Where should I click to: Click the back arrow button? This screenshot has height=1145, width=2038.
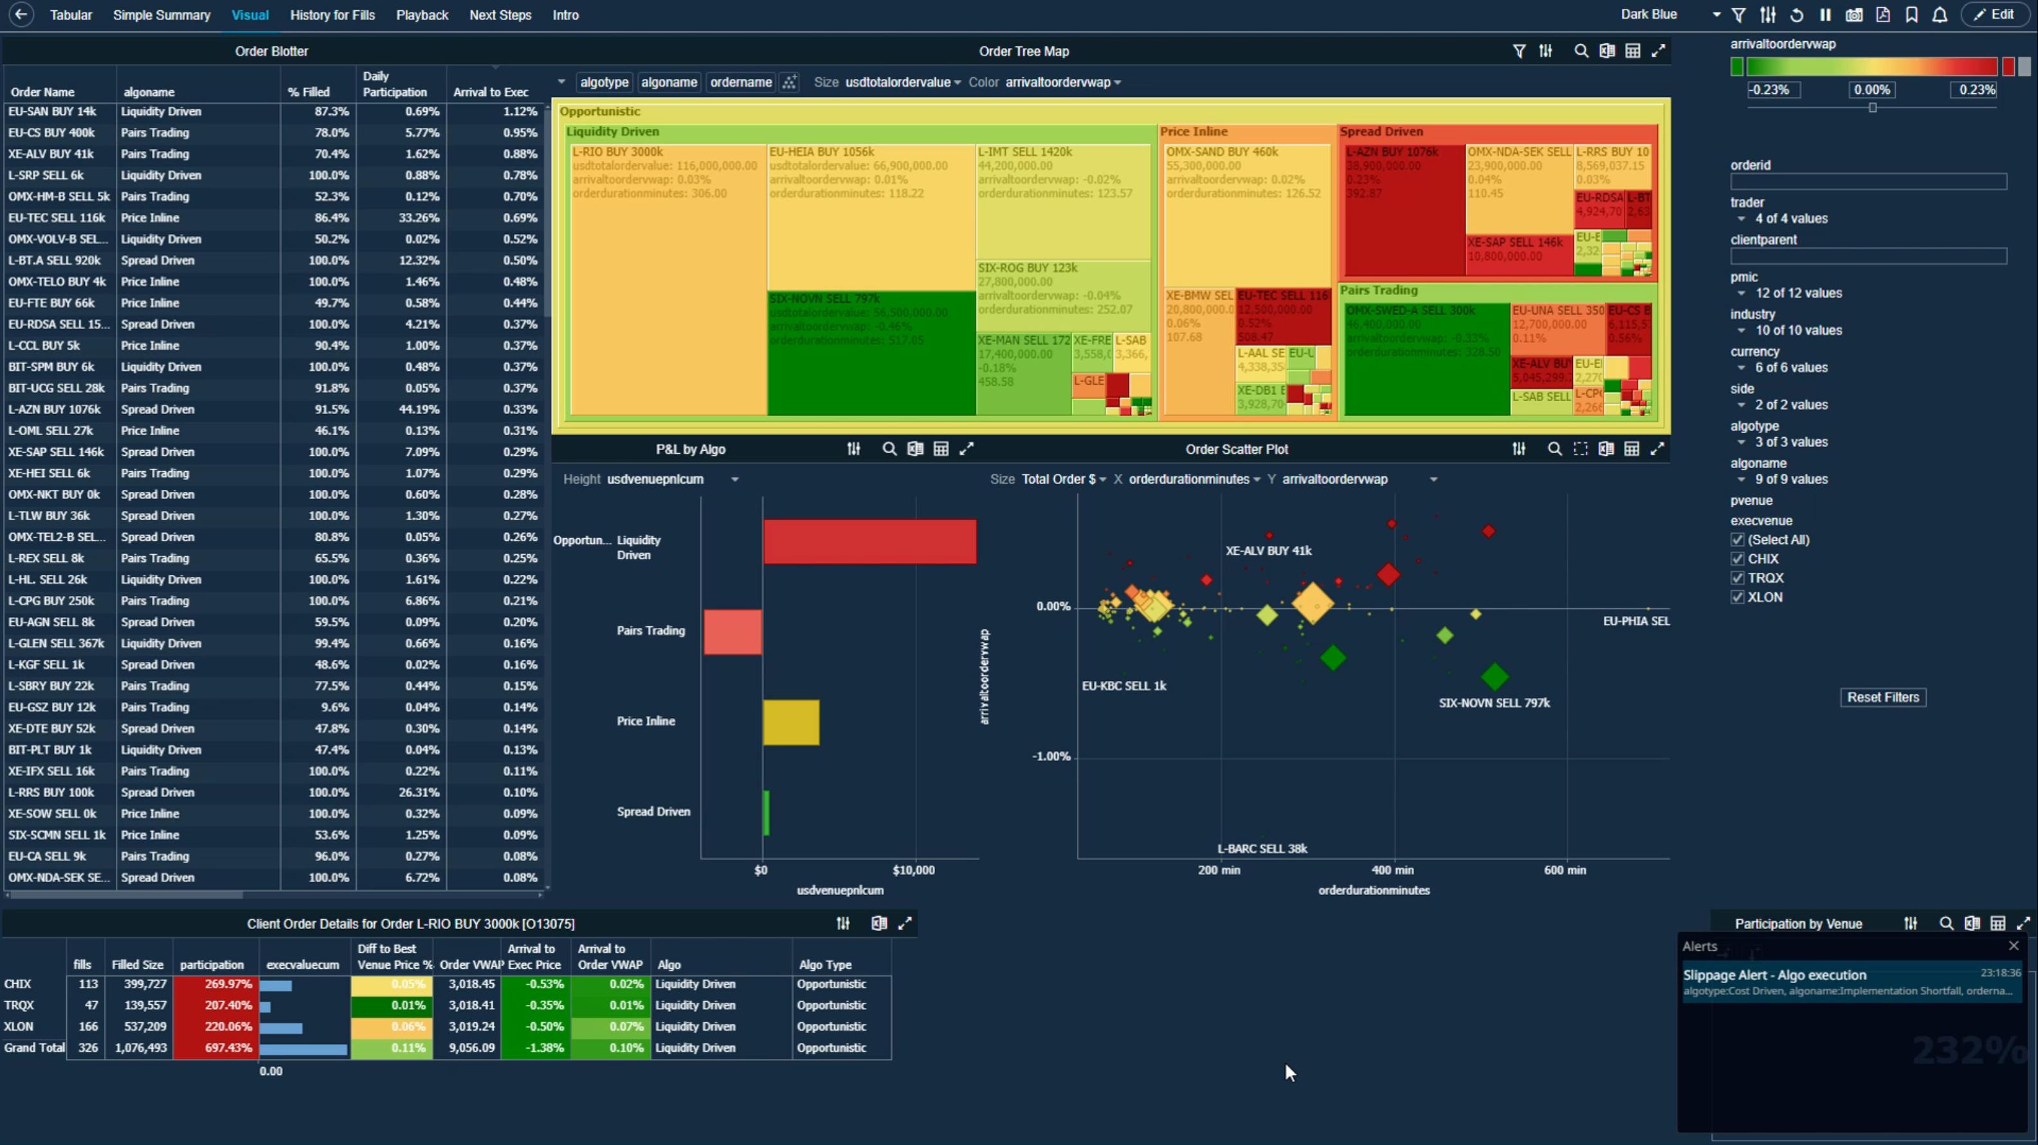(x=21, y=14)
